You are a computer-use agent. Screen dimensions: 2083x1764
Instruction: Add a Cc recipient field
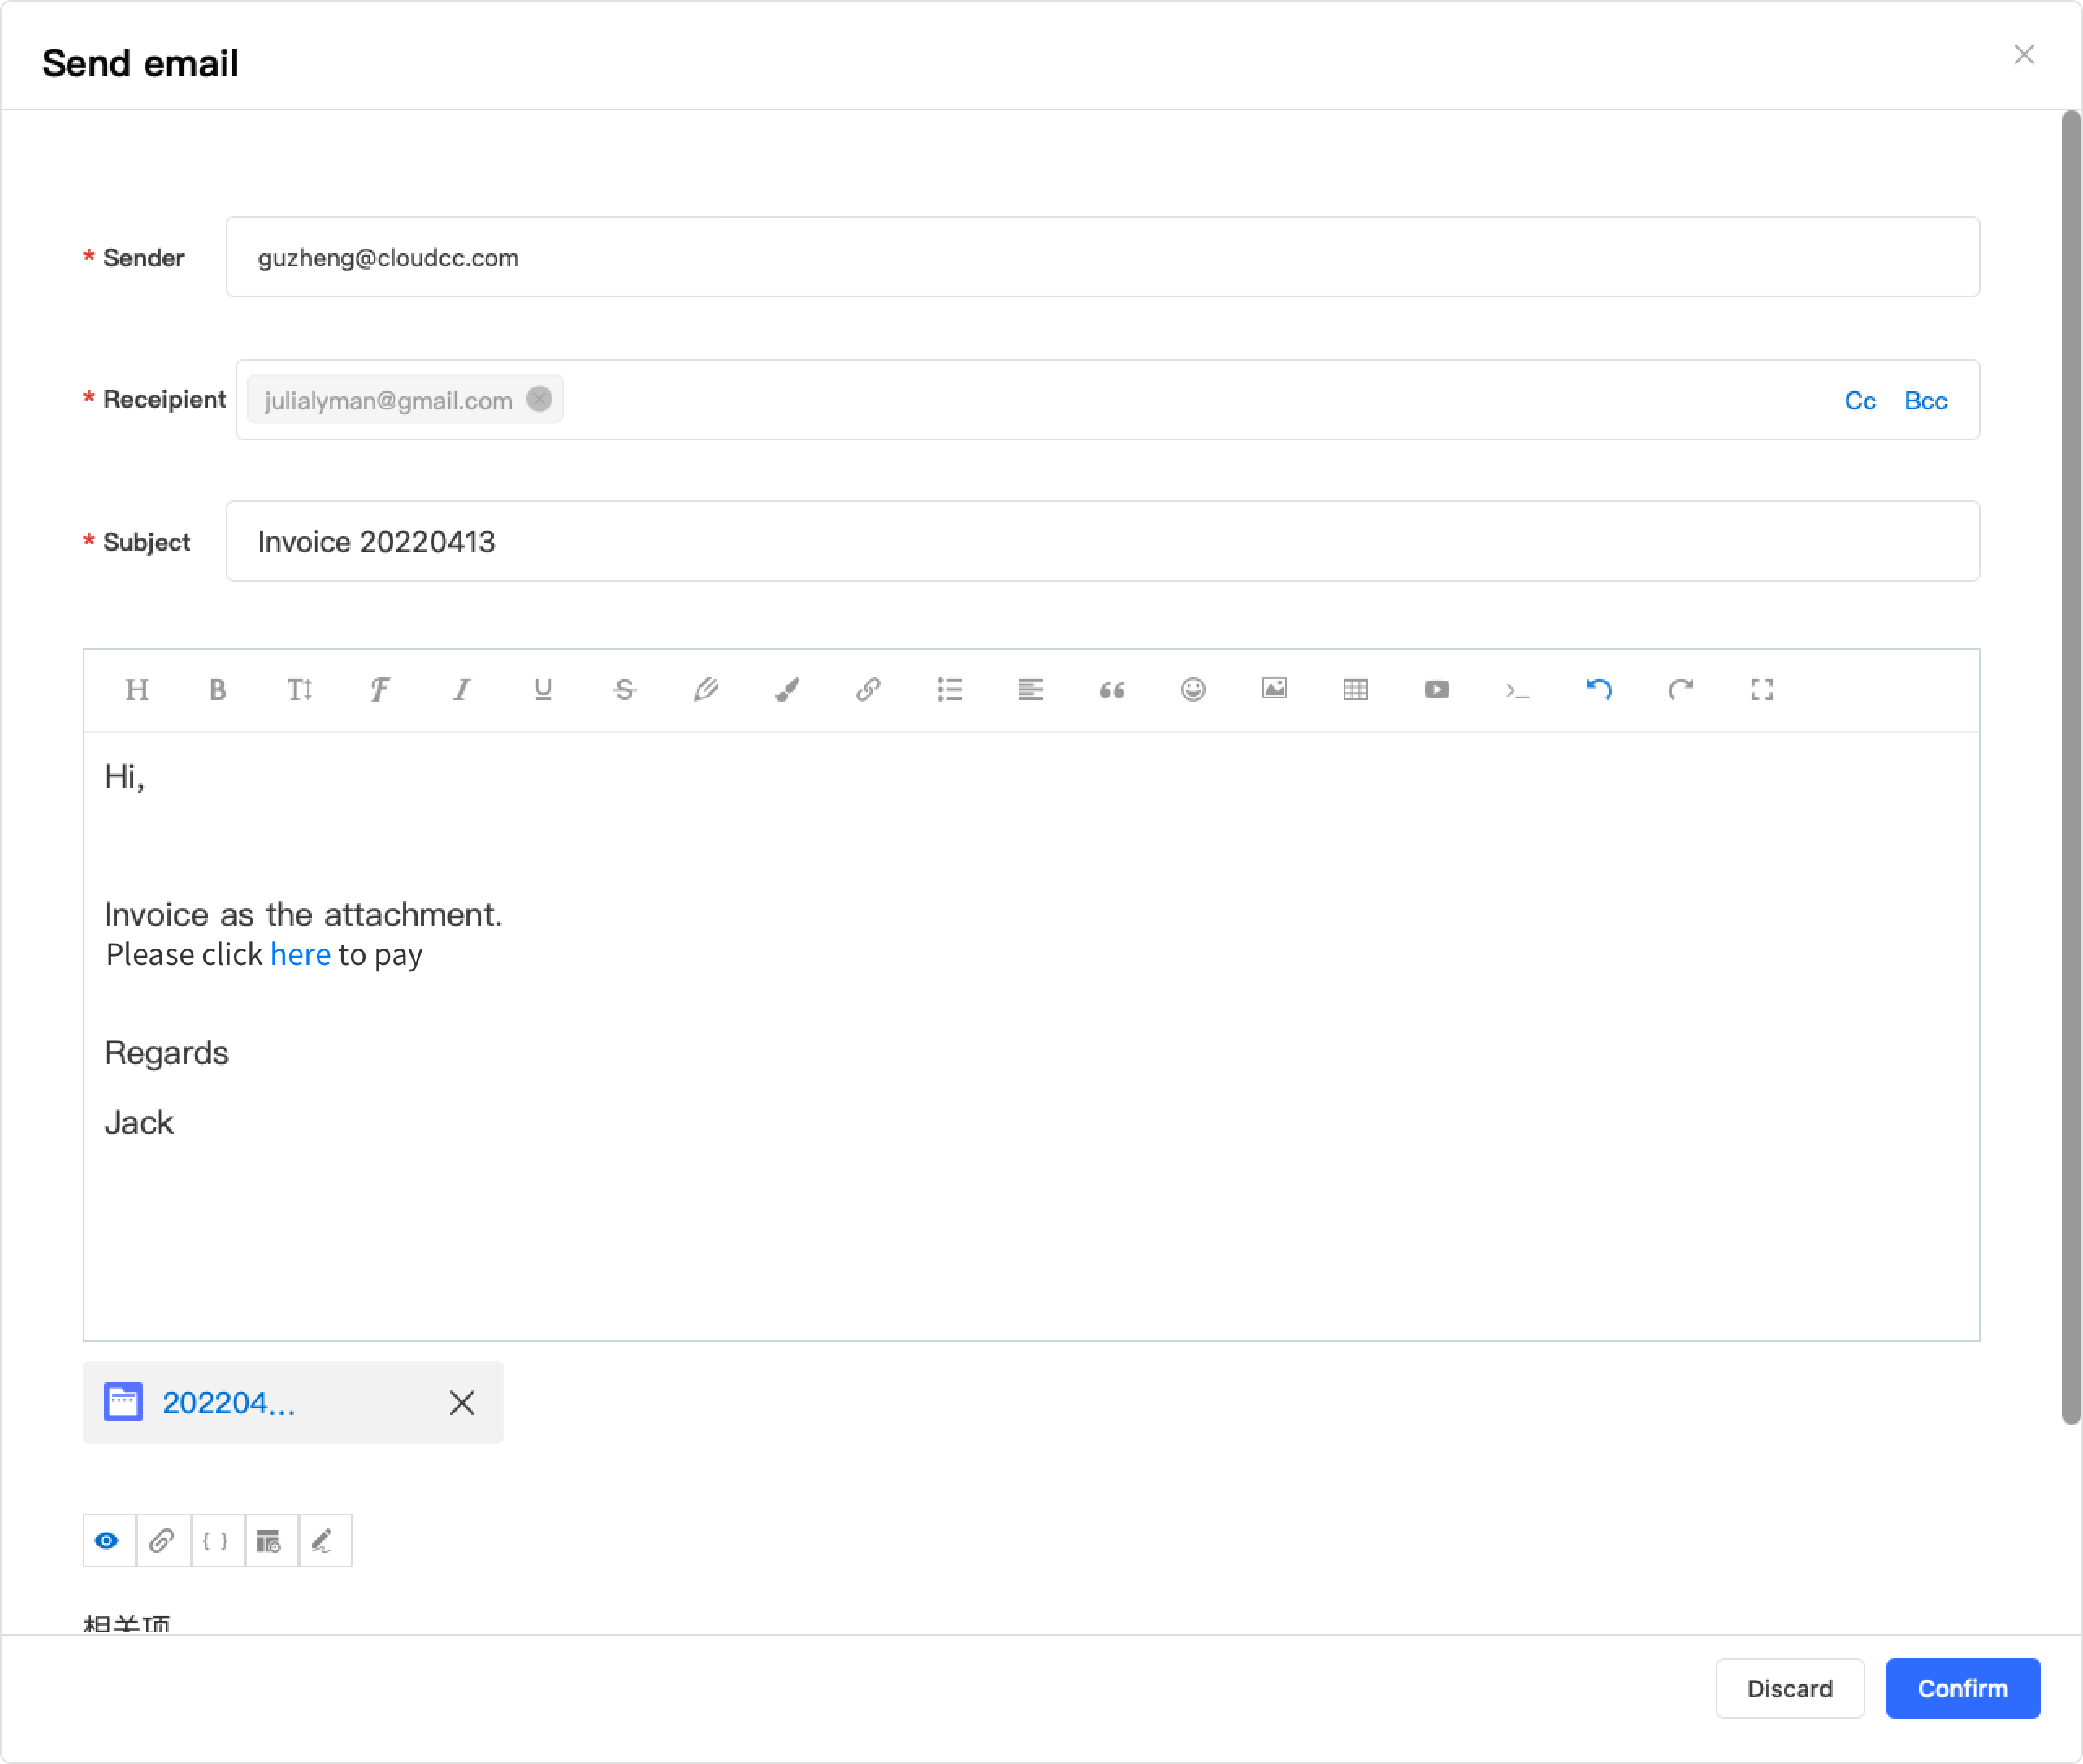(x=1860, y=401)
